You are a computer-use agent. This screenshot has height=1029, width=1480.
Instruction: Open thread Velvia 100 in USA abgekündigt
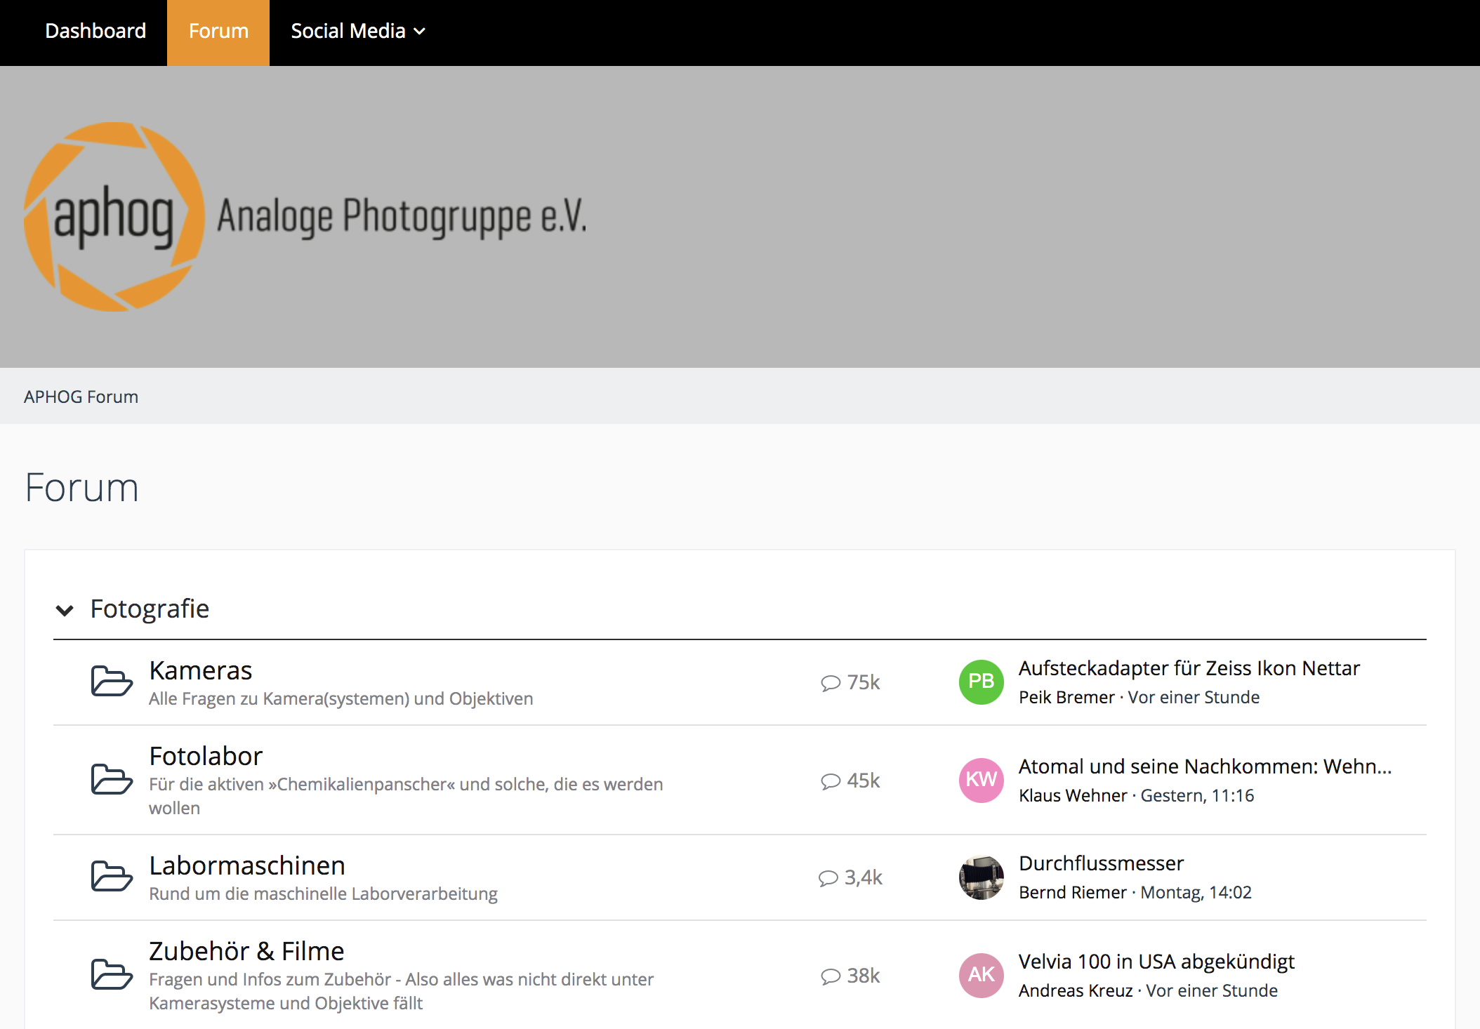[x=1156, y=962]
